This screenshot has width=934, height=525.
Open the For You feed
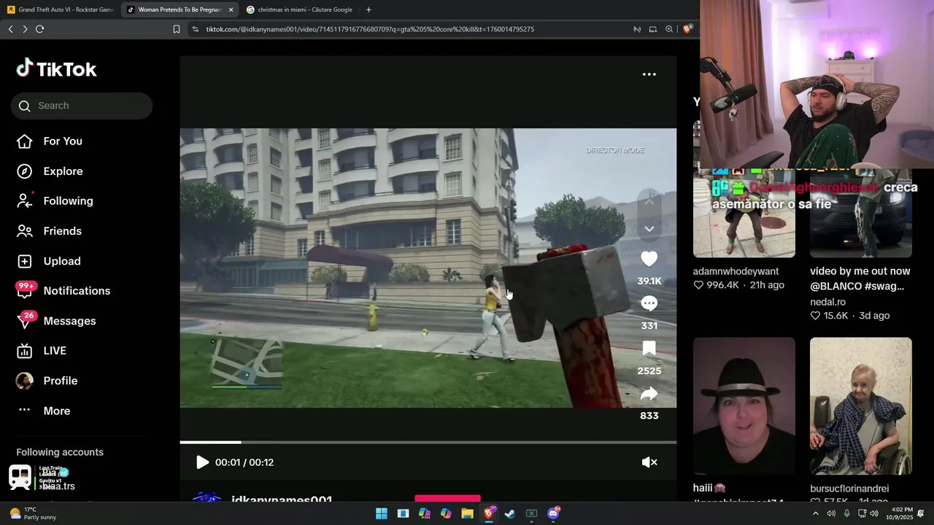[x=50, y=141]
